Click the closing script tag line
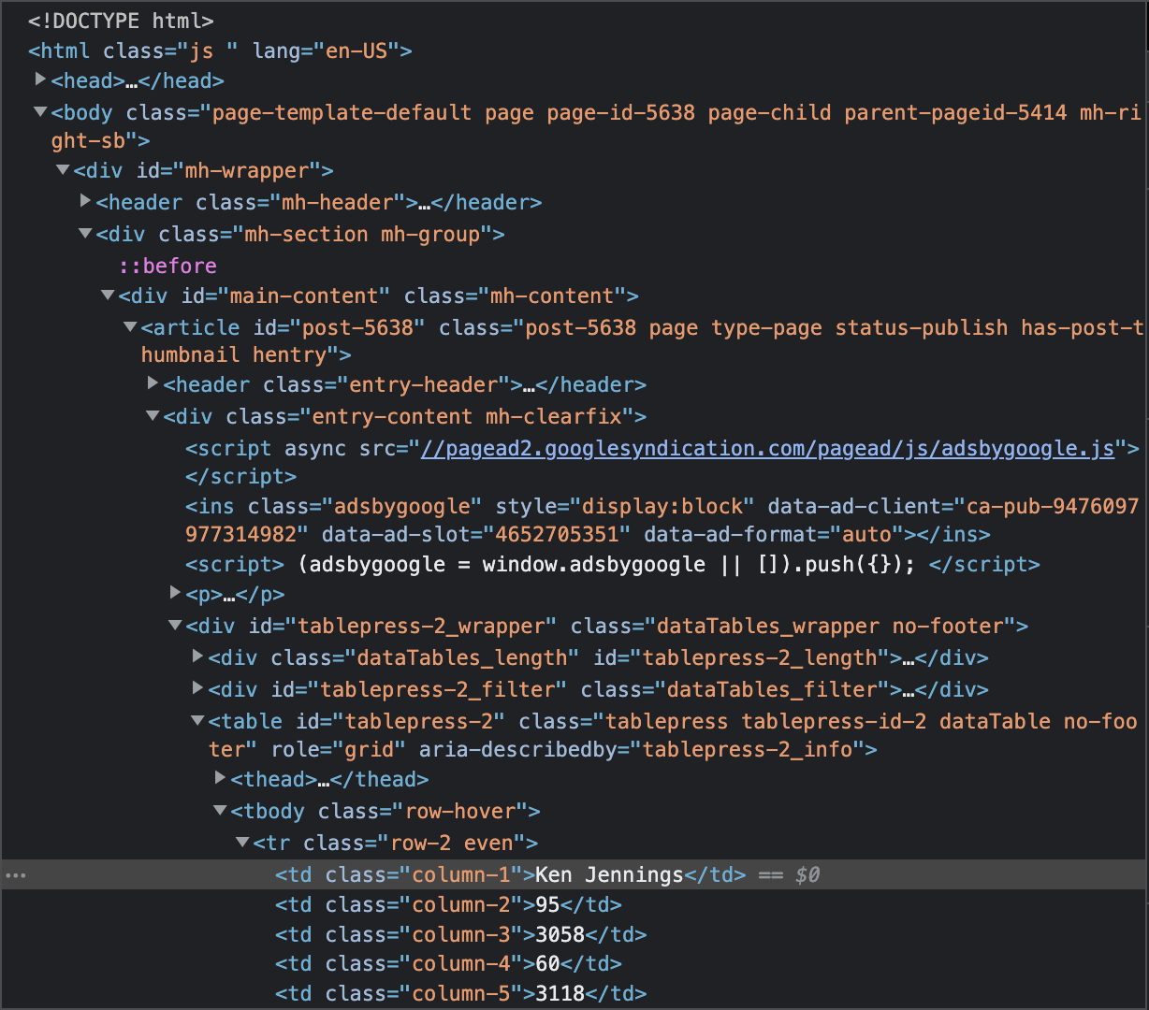This screenshot has width=1149, height=1010. (240, 476)
